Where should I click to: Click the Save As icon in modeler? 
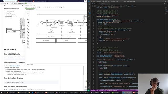point(33,7)
